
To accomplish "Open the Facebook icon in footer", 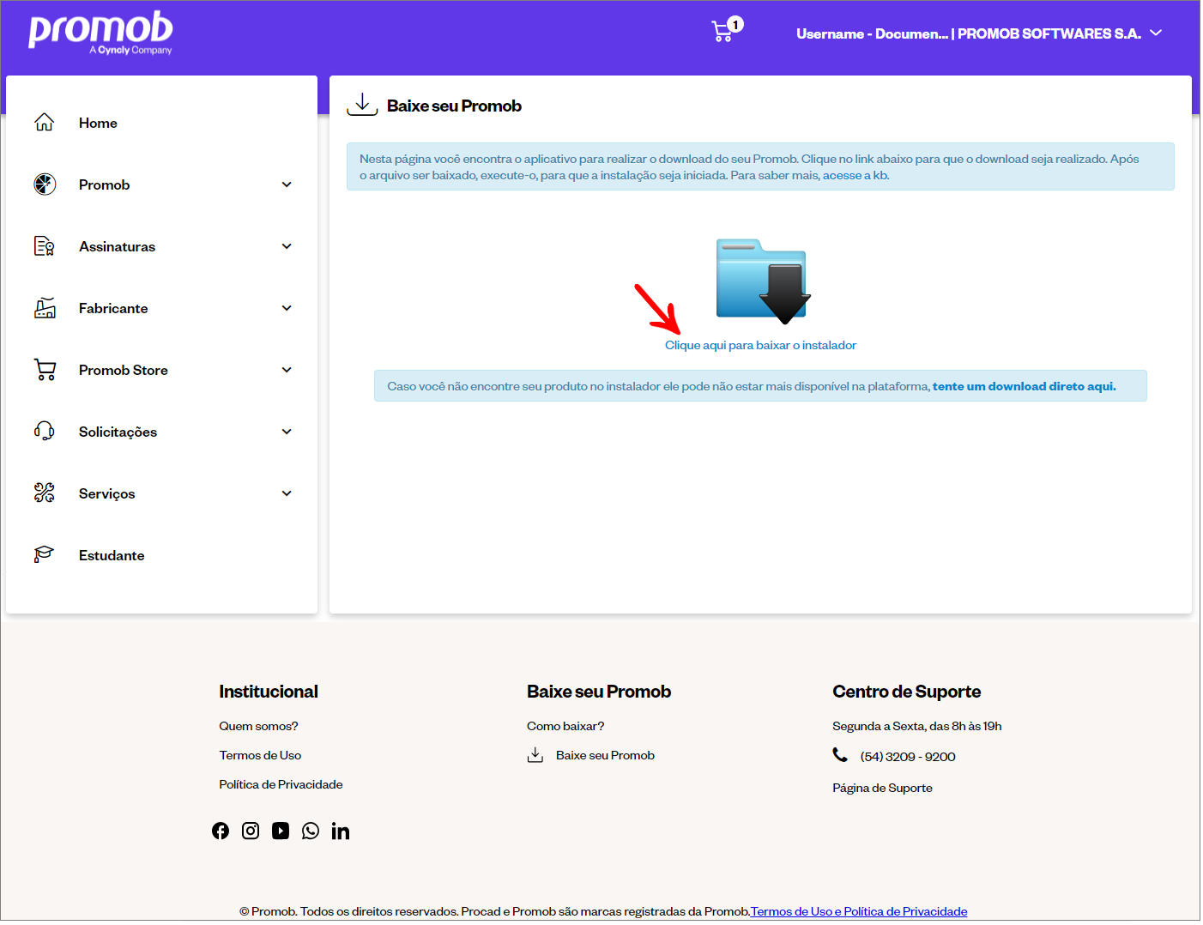I will [221, 831].
